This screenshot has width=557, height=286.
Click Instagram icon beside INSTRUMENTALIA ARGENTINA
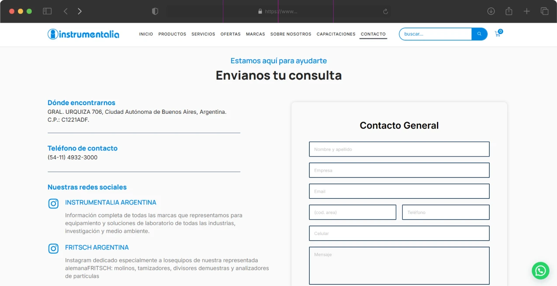pyautogui.click(x=53, y=204)
